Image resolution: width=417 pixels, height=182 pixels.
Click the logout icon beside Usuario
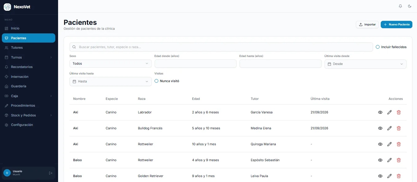[x=51, y=173]
